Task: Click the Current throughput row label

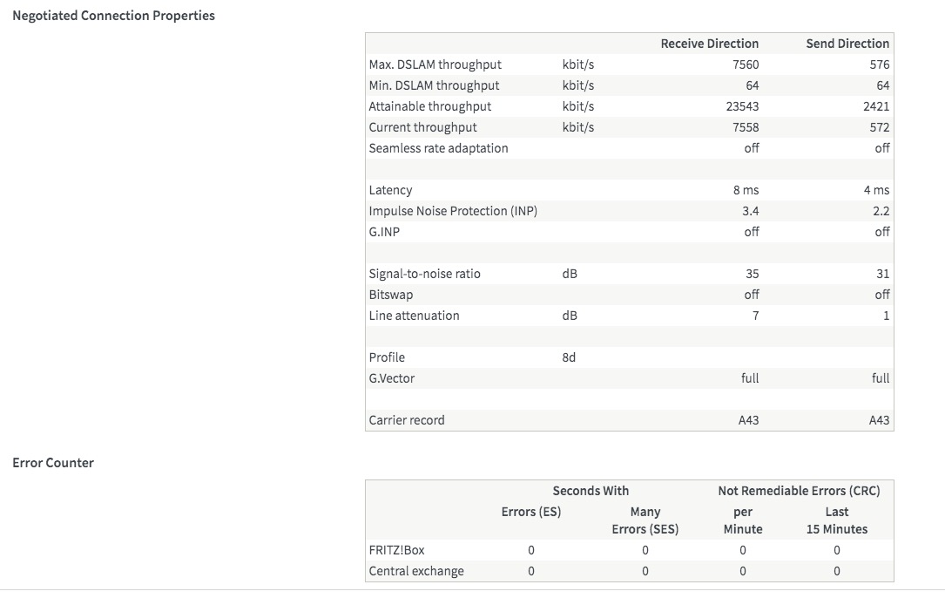Action: (422, 127)
